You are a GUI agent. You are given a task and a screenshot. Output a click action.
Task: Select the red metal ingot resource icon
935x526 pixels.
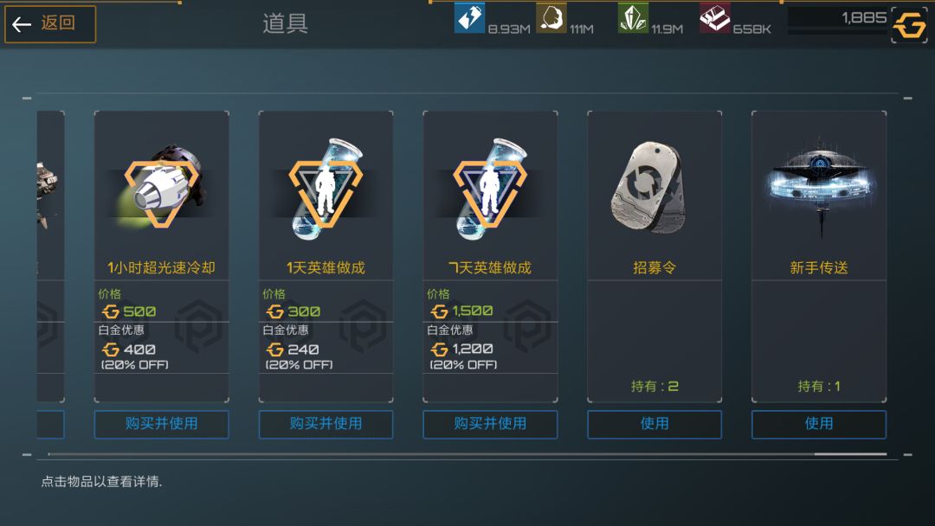click(x=714, y=18)
